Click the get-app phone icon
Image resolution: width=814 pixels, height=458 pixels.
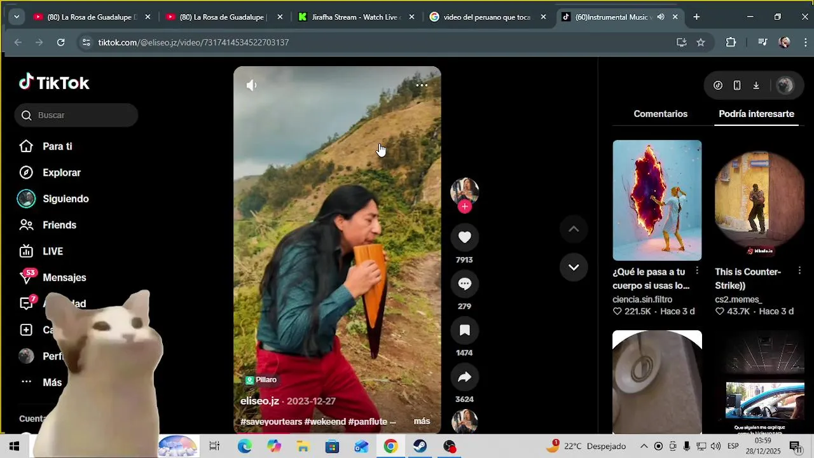[737, 85]
